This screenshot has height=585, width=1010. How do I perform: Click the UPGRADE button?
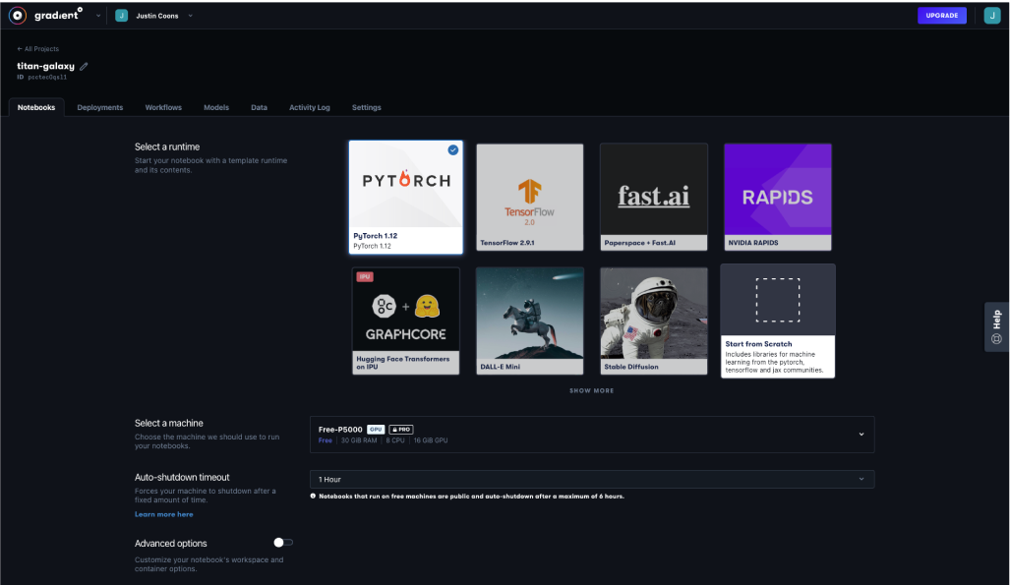click(x=942, y=16)
